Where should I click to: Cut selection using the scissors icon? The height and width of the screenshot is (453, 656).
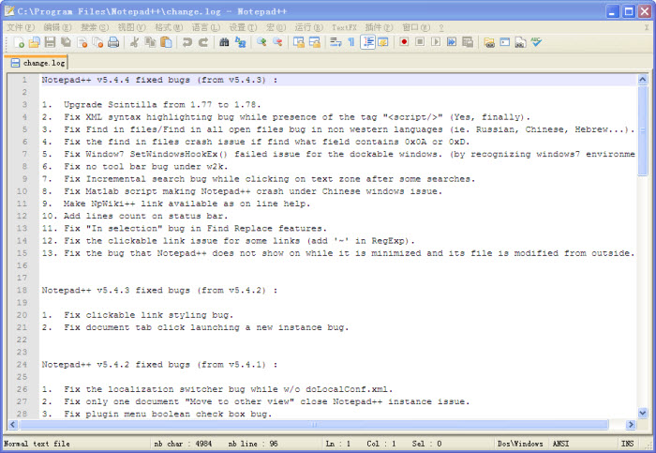click(134, 42)
